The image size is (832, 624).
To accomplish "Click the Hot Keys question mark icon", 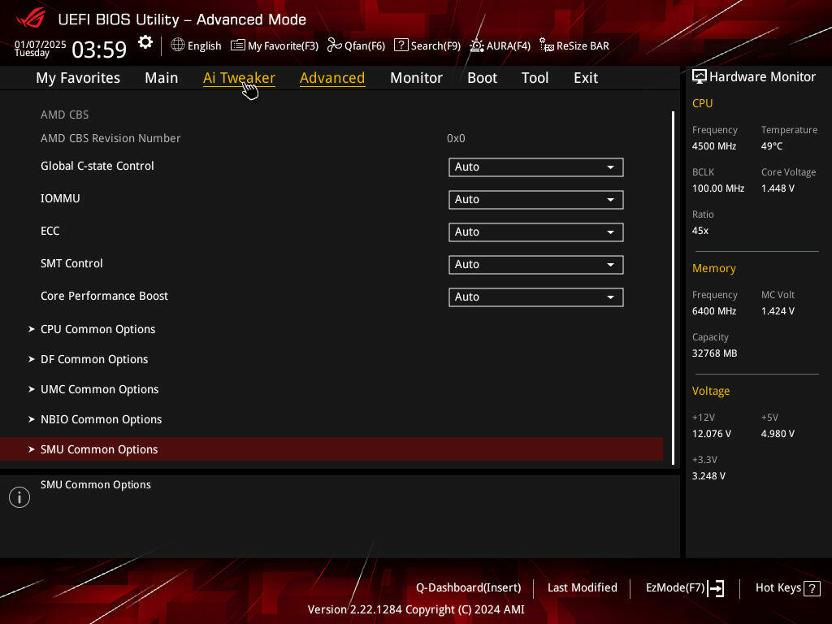I will [812, 588].
